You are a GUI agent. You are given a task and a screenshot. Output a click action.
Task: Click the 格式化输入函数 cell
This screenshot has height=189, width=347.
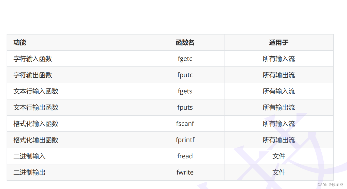(36, 124)
